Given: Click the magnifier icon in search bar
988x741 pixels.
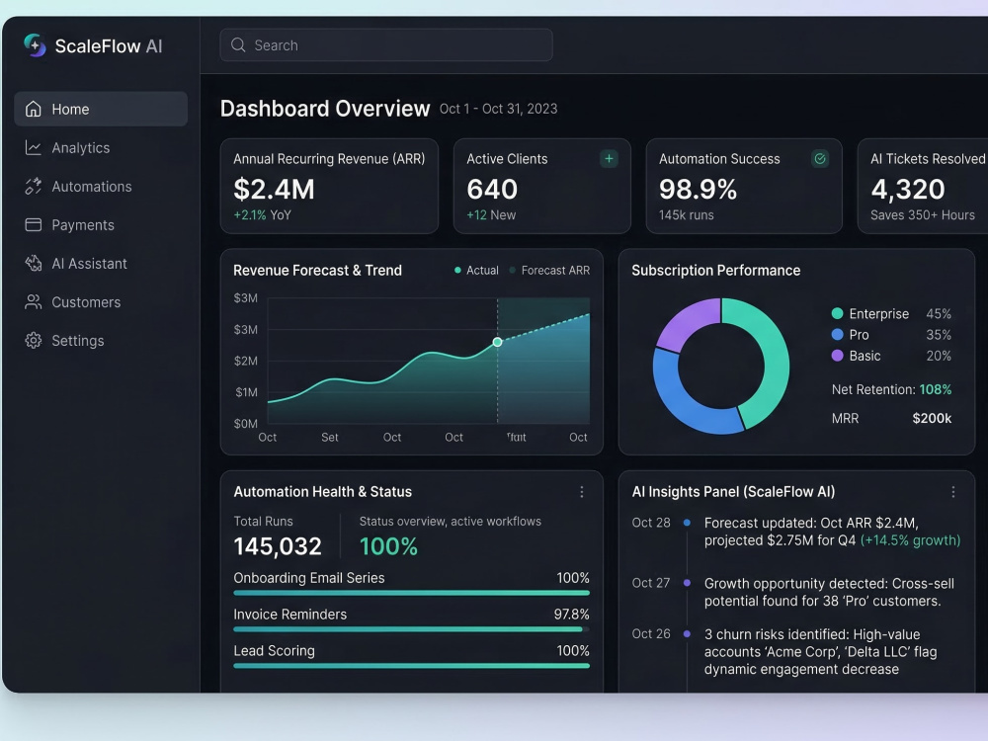Looking at the screenshot, I should (x=238, y=44).
